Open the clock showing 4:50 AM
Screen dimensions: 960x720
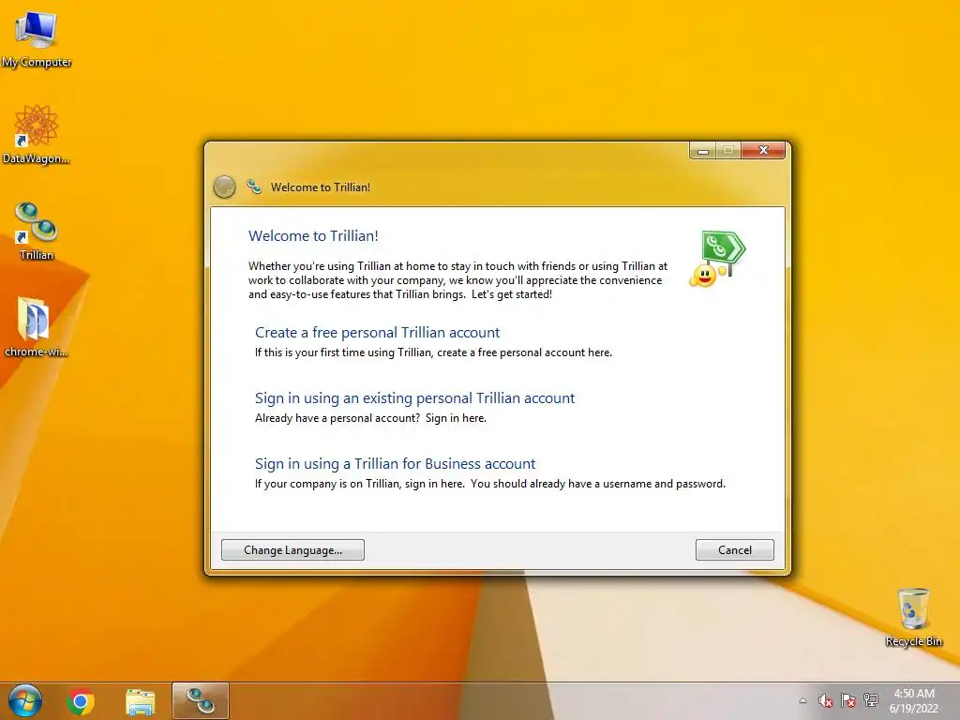coord(913,701)
